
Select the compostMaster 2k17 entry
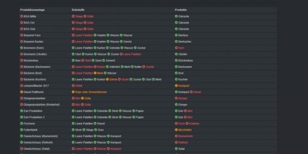point(36,86)
